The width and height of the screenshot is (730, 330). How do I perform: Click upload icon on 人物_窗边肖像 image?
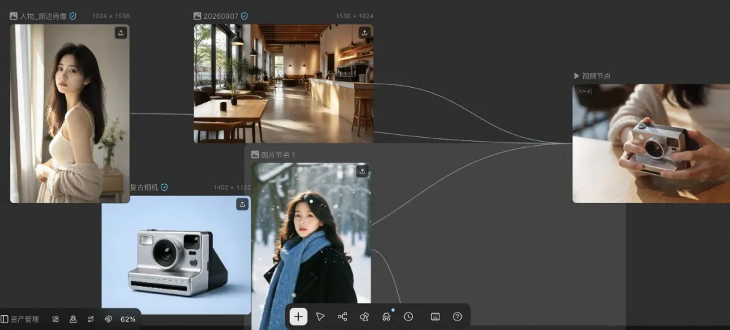click(x=121, y=32)
